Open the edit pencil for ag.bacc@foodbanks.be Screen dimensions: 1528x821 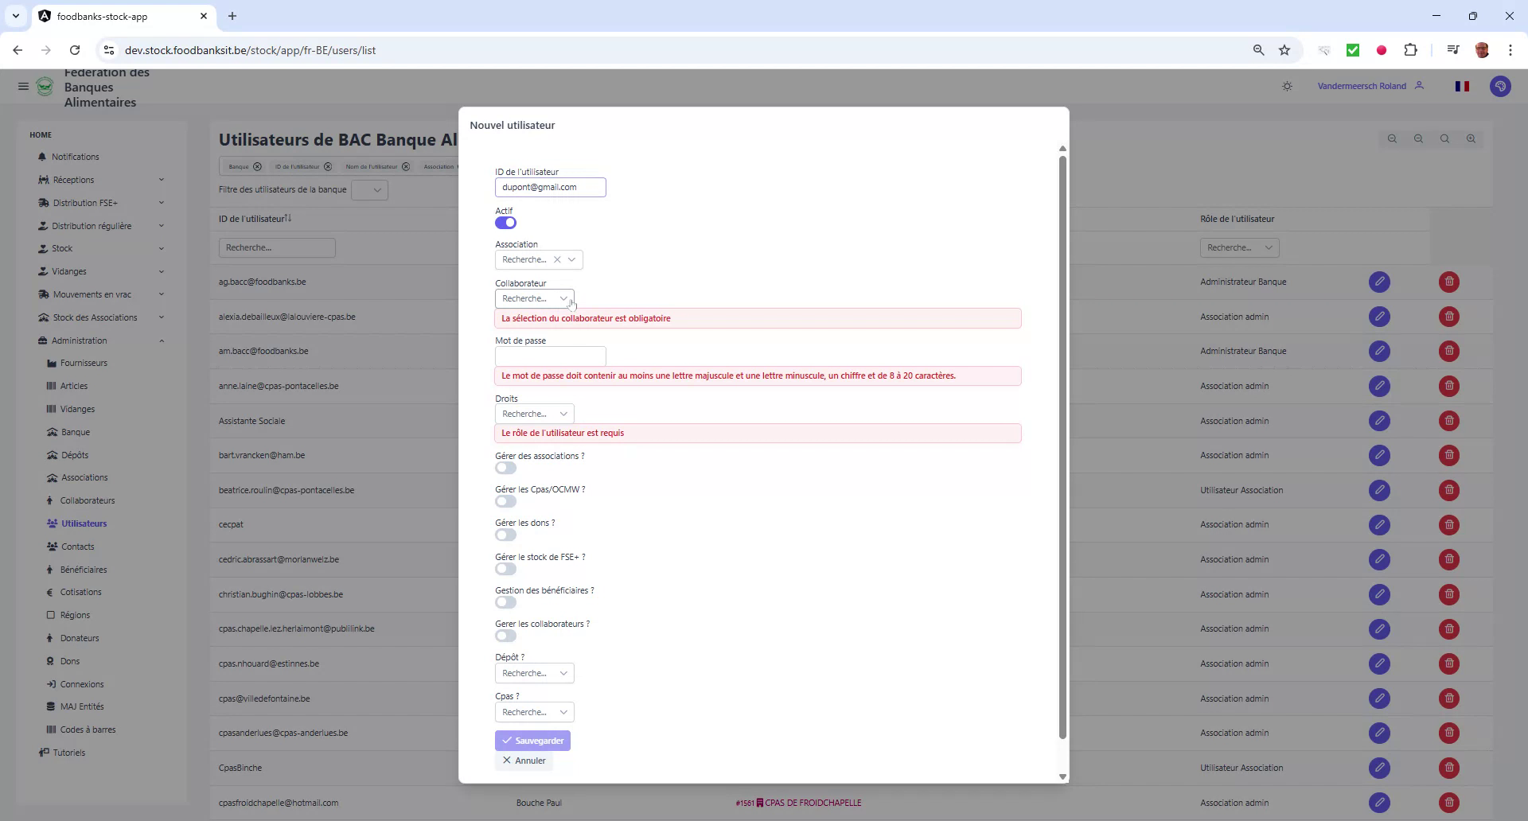(1379, 282)
